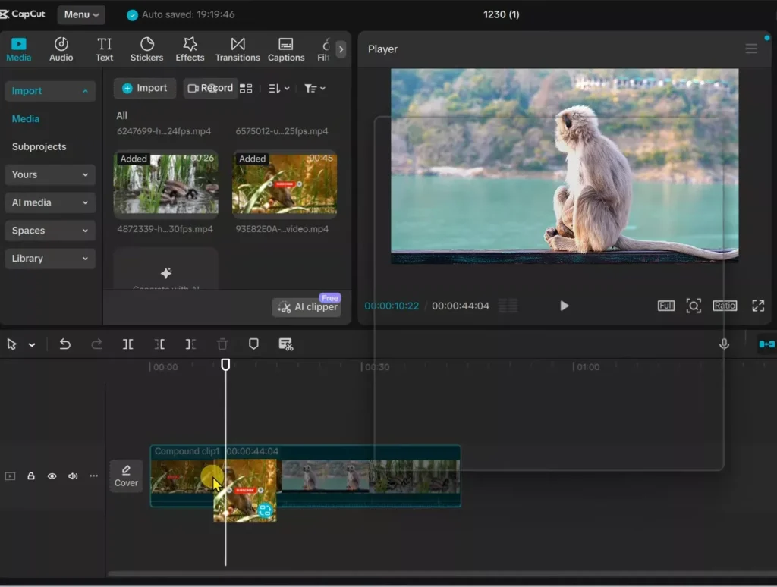The image size is (777, 587).
Task: Expand the AI media sidebar section
Action: pos(49,202)
